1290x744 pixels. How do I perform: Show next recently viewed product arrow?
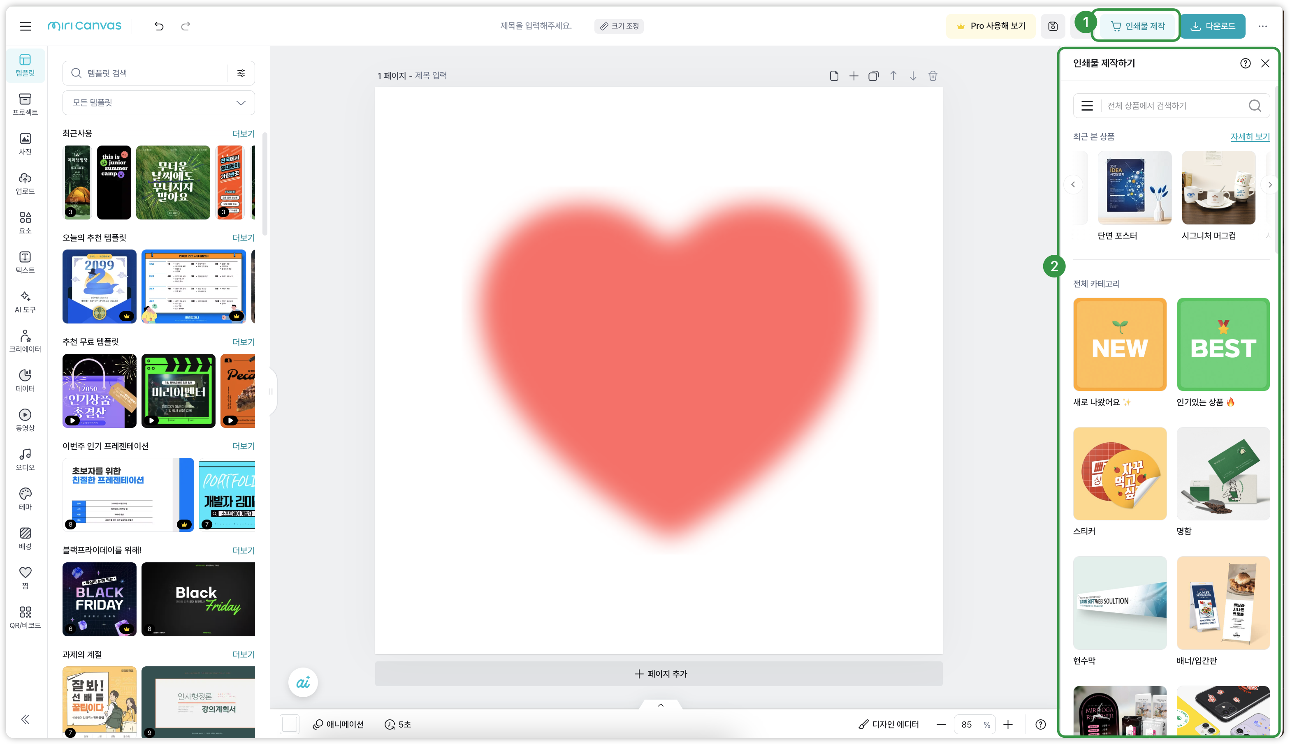coord(1269,185)
